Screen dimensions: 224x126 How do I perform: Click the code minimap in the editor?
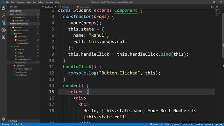(x=218, y=13)
